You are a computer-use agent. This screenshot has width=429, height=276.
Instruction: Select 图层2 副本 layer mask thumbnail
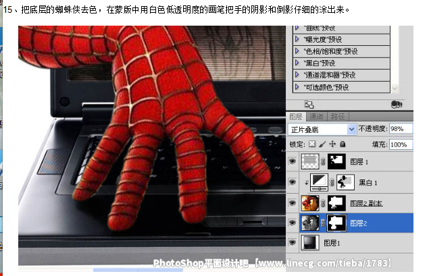coord(336,203)
